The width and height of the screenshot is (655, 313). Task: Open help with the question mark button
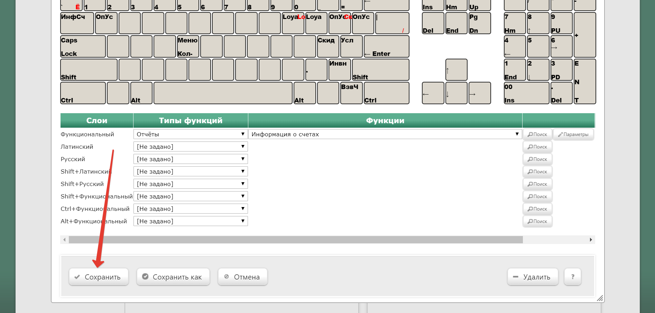tap(572, 277)
